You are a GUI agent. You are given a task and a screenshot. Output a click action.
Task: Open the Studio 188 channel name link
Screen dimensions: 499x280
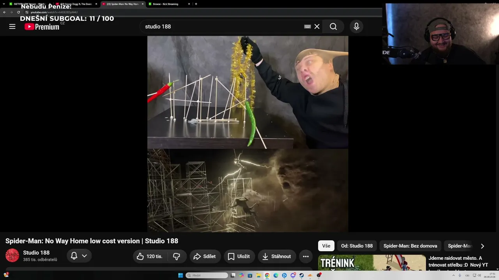(x=36, y=253)
